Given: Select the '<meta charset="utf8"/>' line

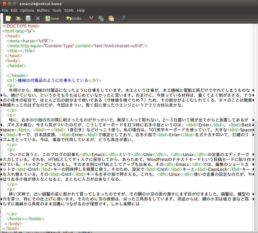Looking at the screenshot, I should [30, 41].
